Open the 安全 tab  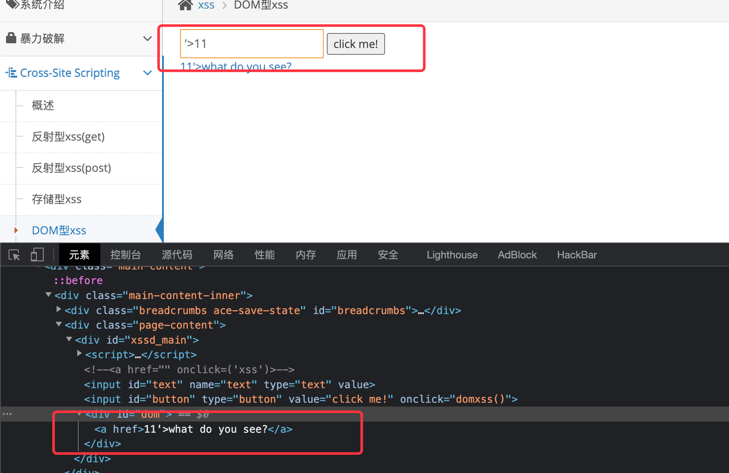coord(388,255)
